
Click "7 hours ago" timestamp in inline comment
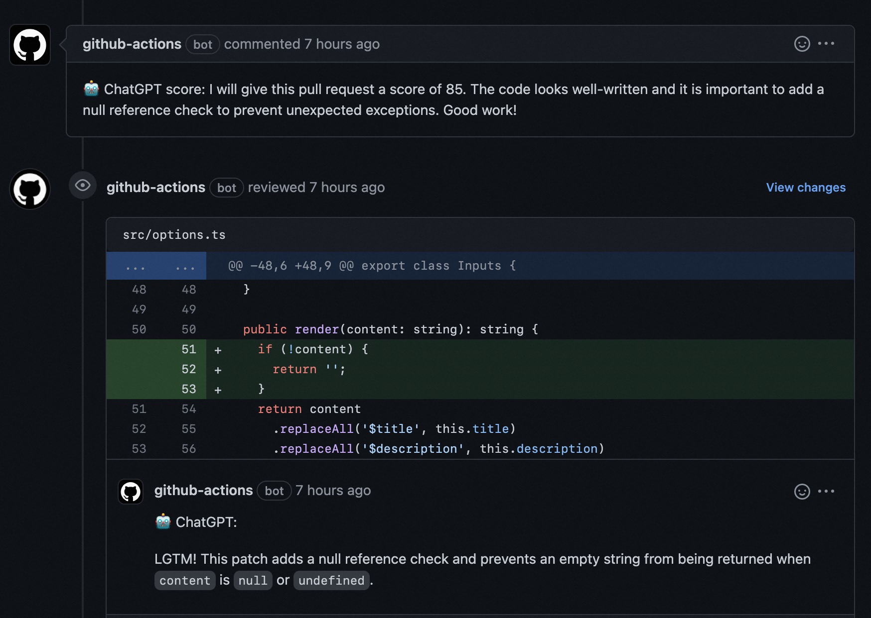point(333,491)
